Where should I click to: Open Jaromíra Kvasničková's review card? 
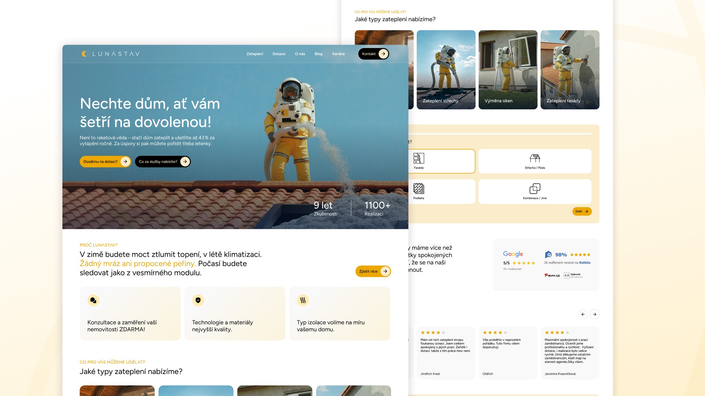570,353
